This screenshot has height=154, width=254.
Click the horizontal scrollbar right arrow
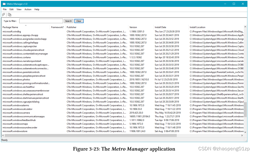click(242, 135)
